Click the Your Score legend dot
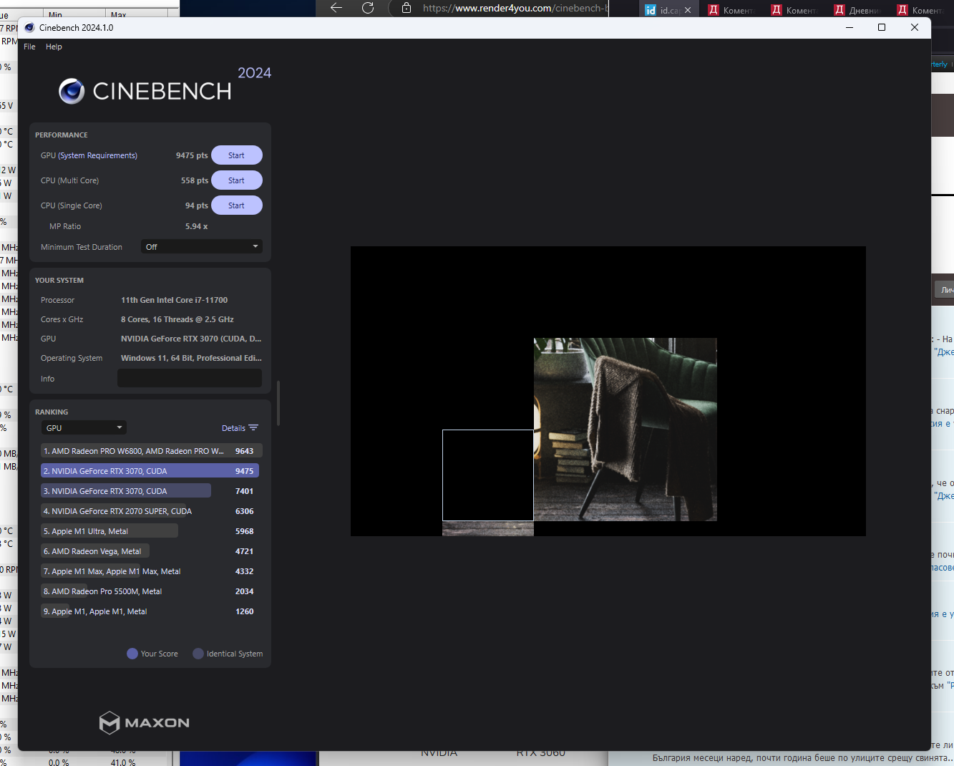The image size is (954, 766). [x=132, y=654]
